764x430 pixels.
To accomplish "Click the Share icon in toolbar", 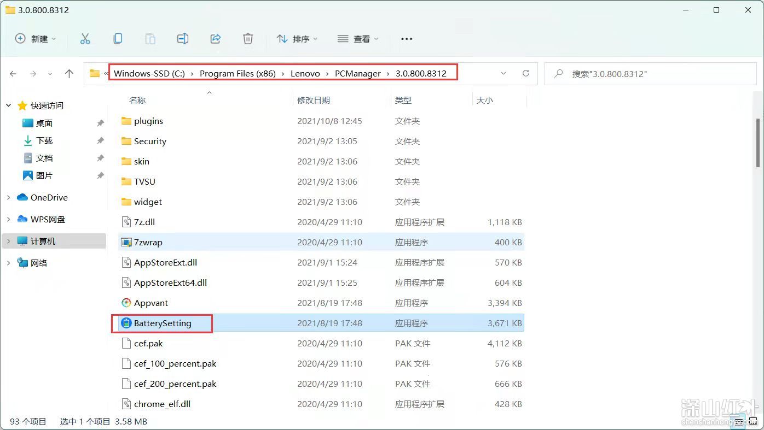I will pyautogui.click(x=216, y=39).
